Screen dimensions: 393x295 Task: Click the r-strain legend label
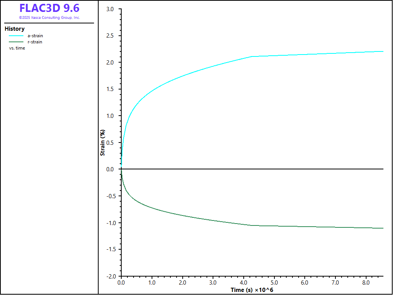[x=35, y=42]
